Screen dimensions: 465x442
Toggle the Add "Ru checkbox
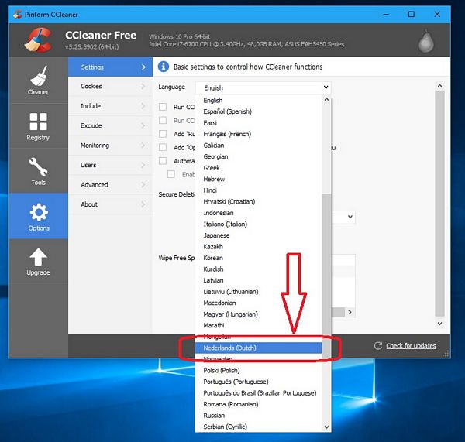pyautogui.click(x=163, y=134)
